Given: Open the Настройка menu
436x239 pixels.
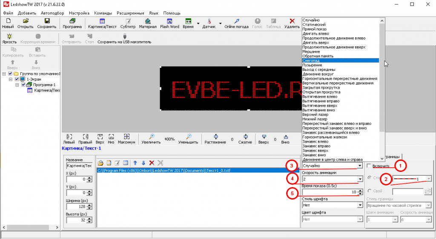Looking at the screenshot, I should 79,13.
